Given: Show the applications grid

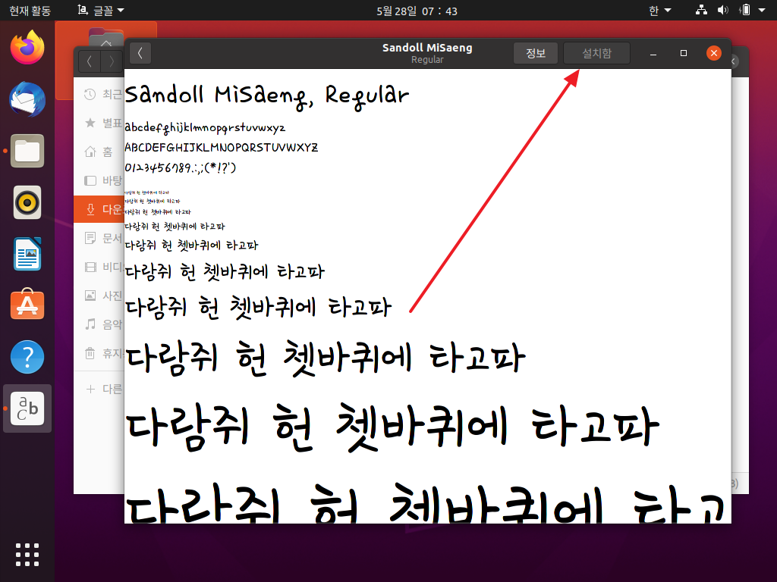Looking at the screenshot, I should tap(27, 554).
